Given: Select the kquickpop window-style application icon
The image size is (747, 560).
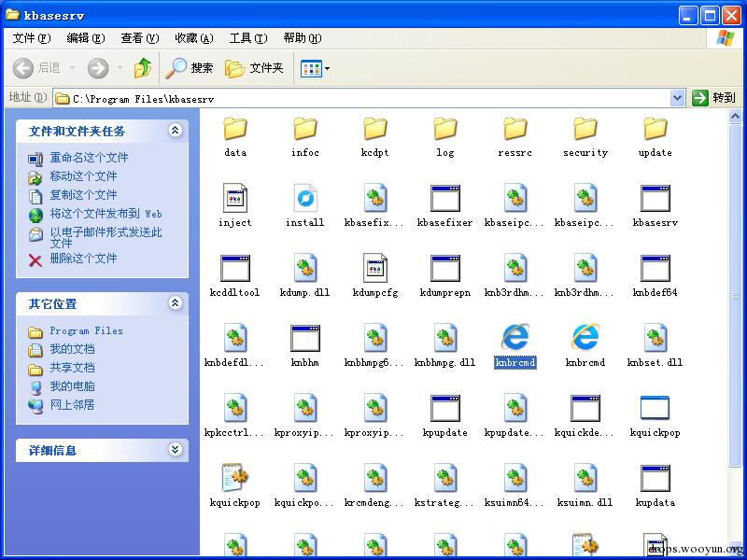Looking at the screenshot, I should click(655, 408).
